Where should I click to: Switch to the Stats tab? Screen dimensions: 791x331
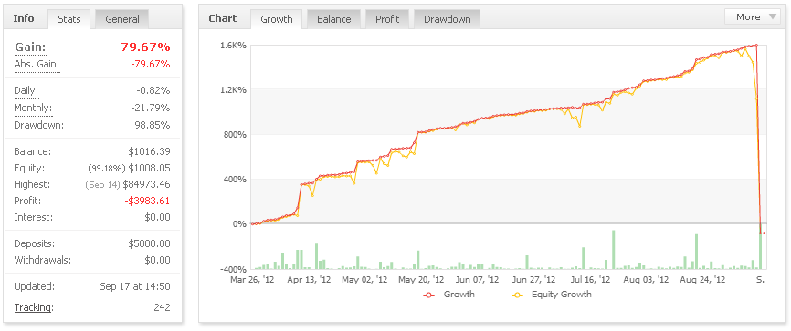[69, 19]
